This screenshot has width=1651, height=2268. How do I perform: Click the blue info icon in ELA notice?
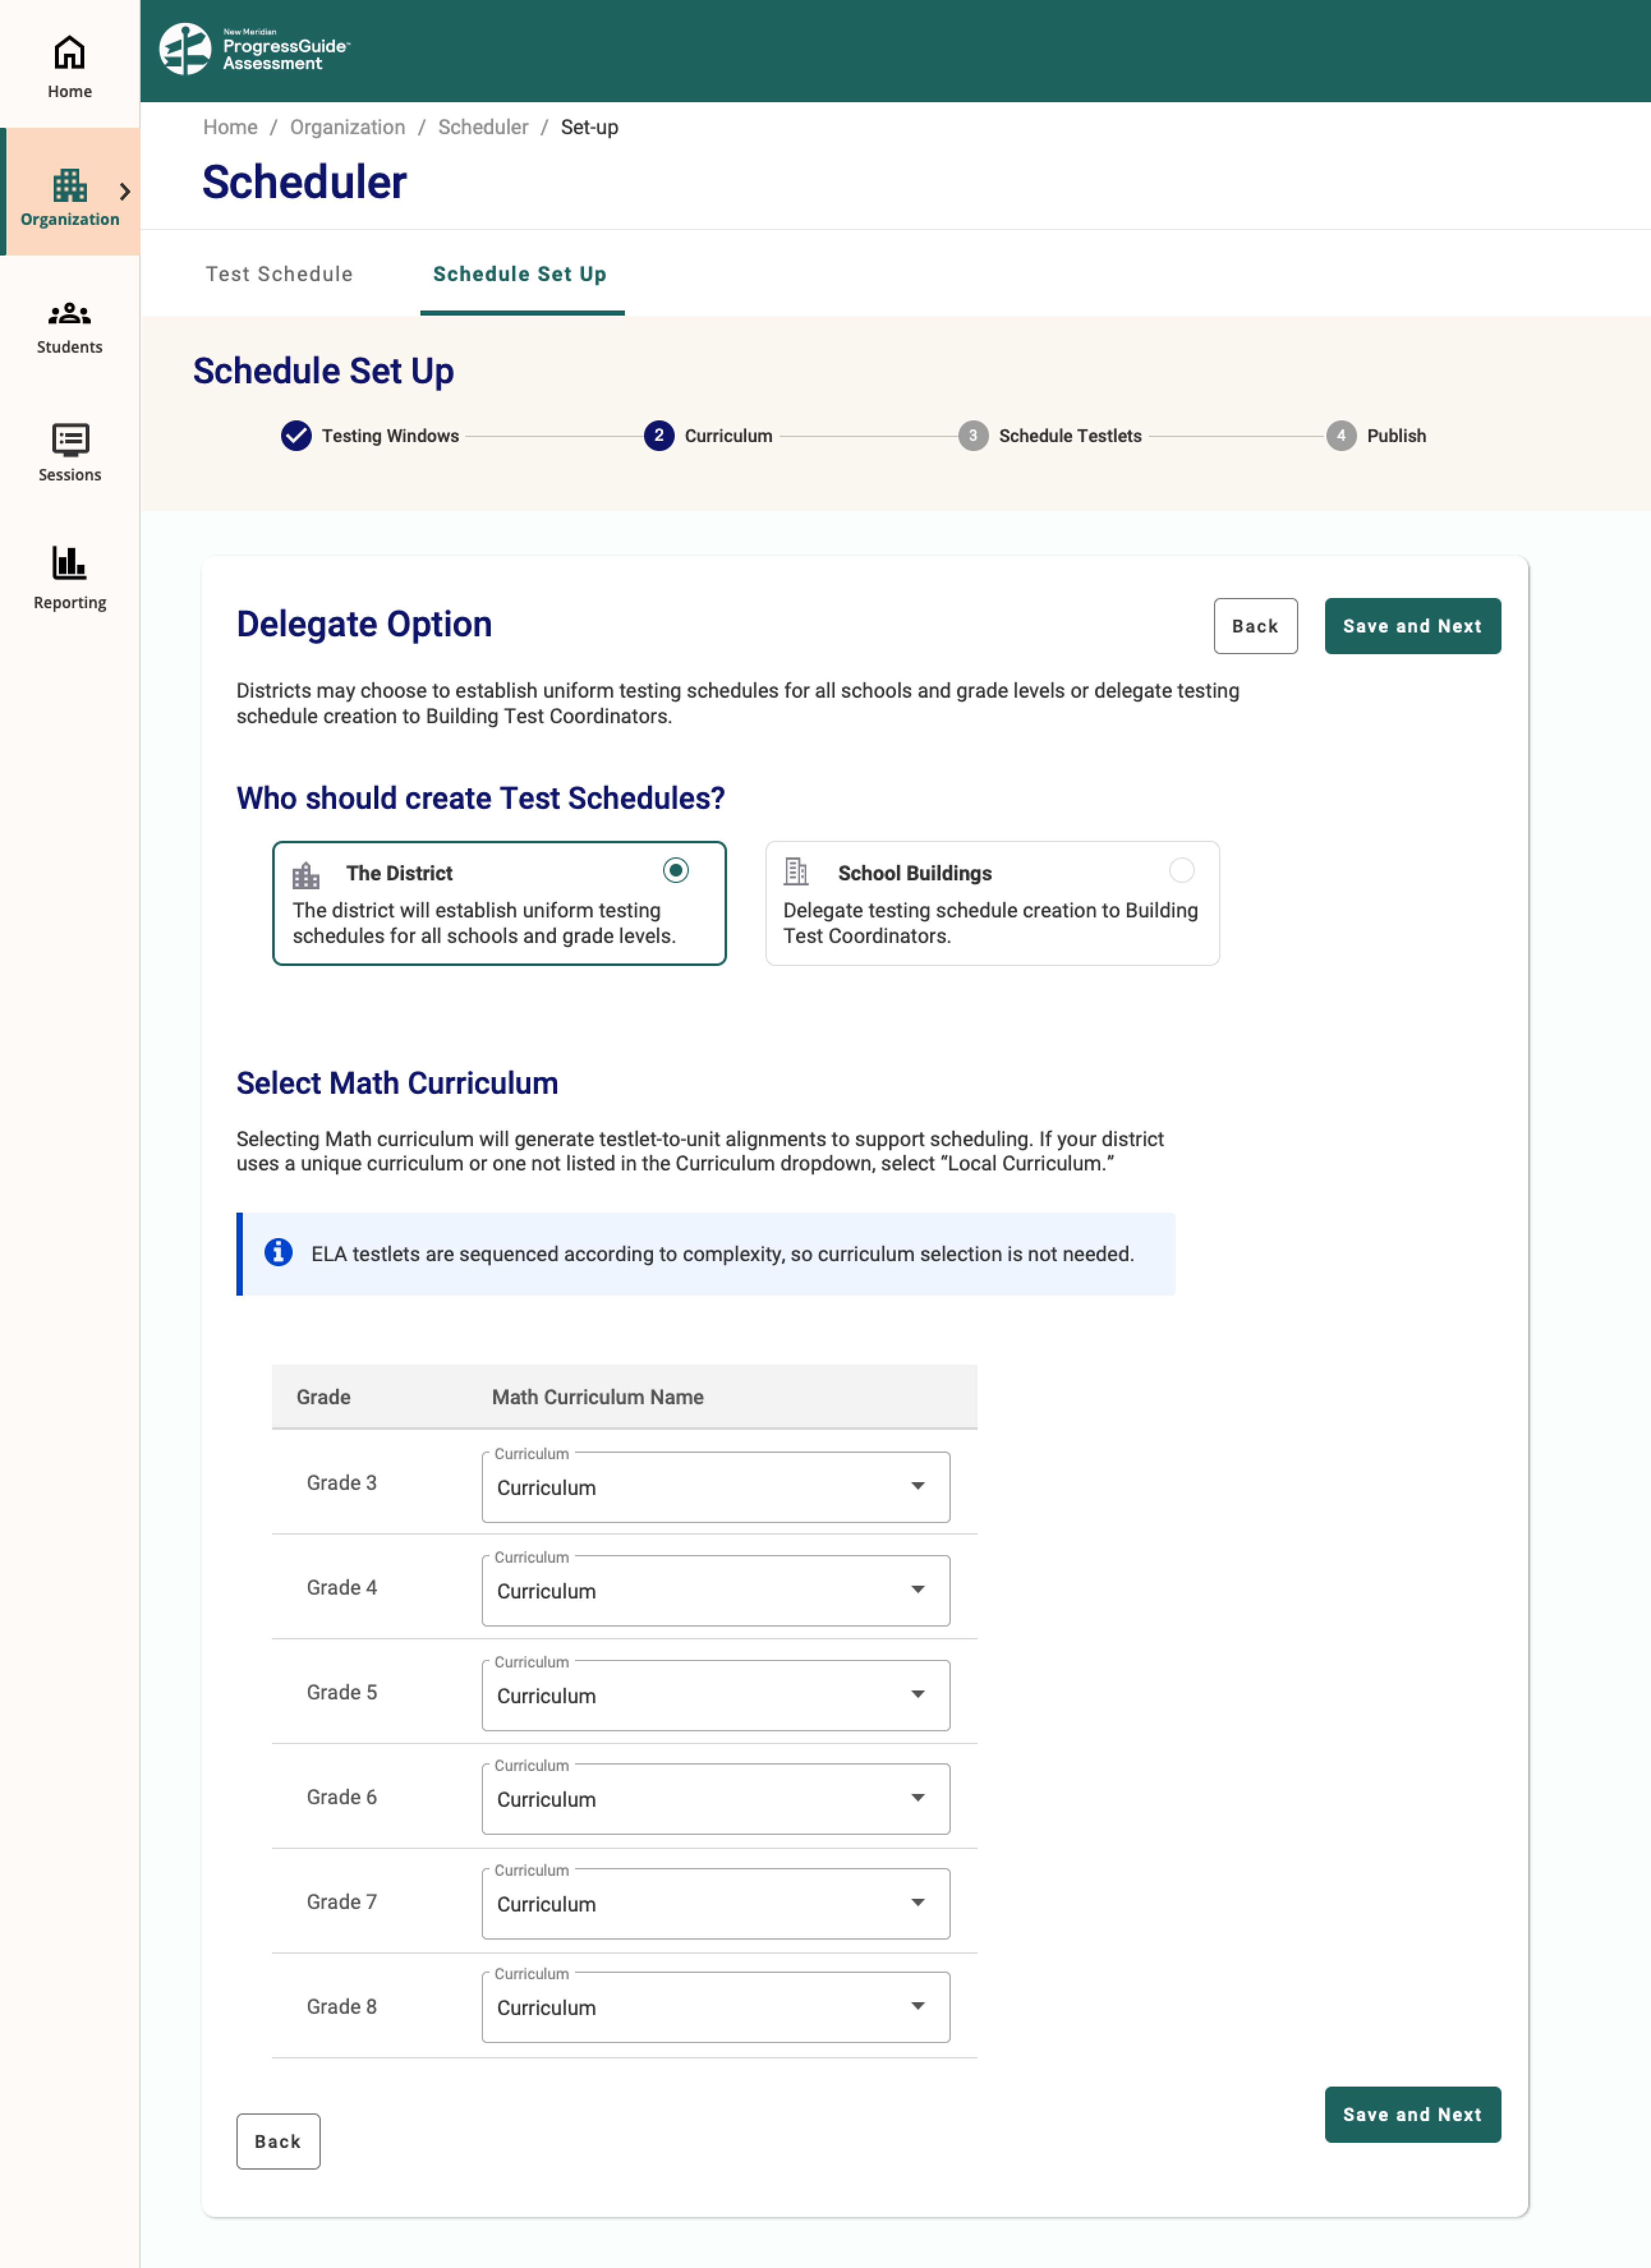(278, 1253)
